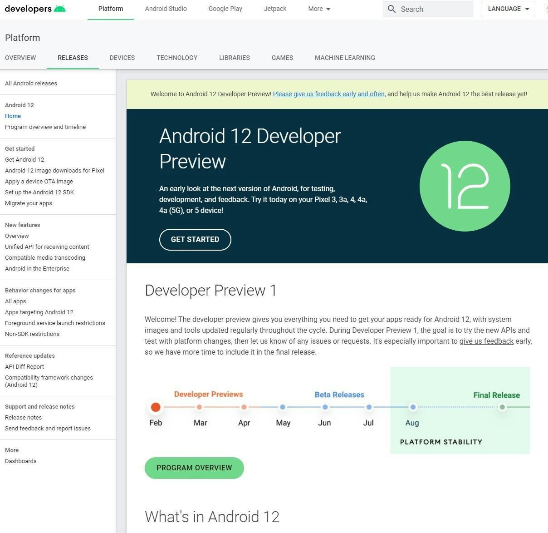
Task: Open the LANGUAGE dropdown
Action: click(x=508, y=9)
